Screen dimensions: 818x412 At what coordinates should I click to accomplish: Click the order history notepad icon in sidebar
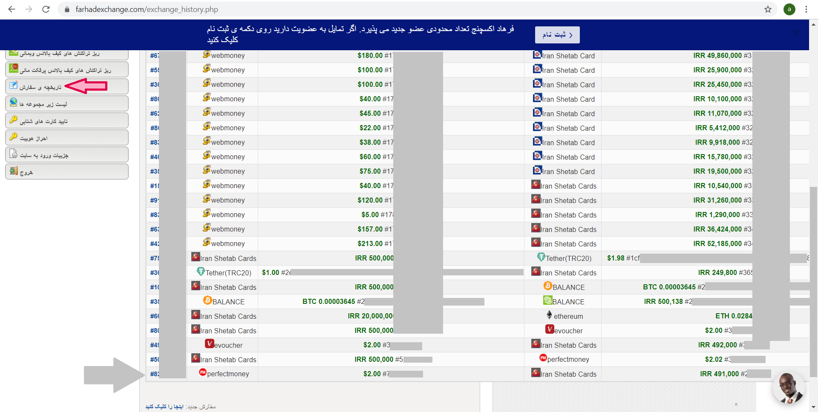(14, 85)
